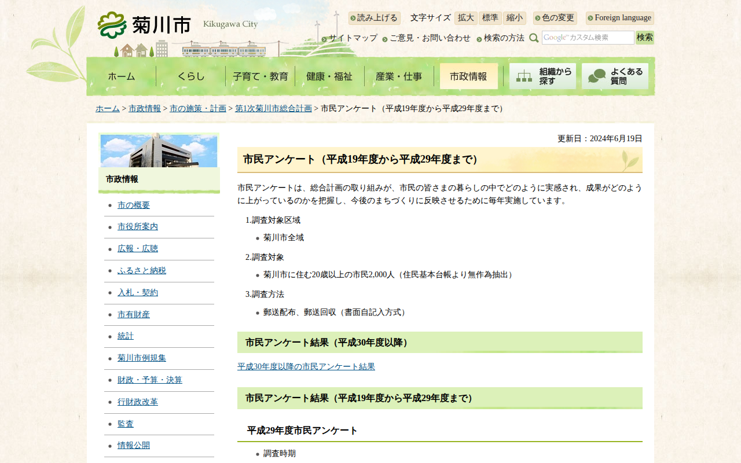
Task: Go to ホーム in main navigation
Action: [122, 76]
